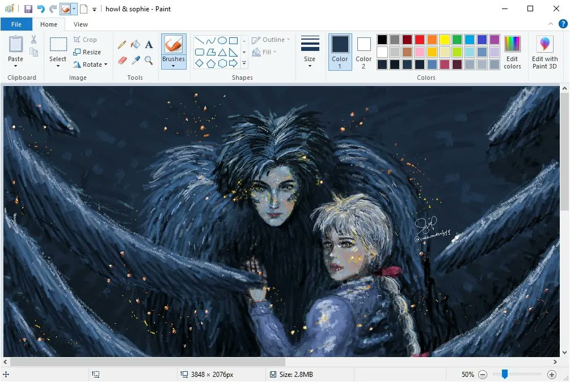Click the Cut scissors icon
This screenshot has width=570, height=382.
[x=34, y=39]
